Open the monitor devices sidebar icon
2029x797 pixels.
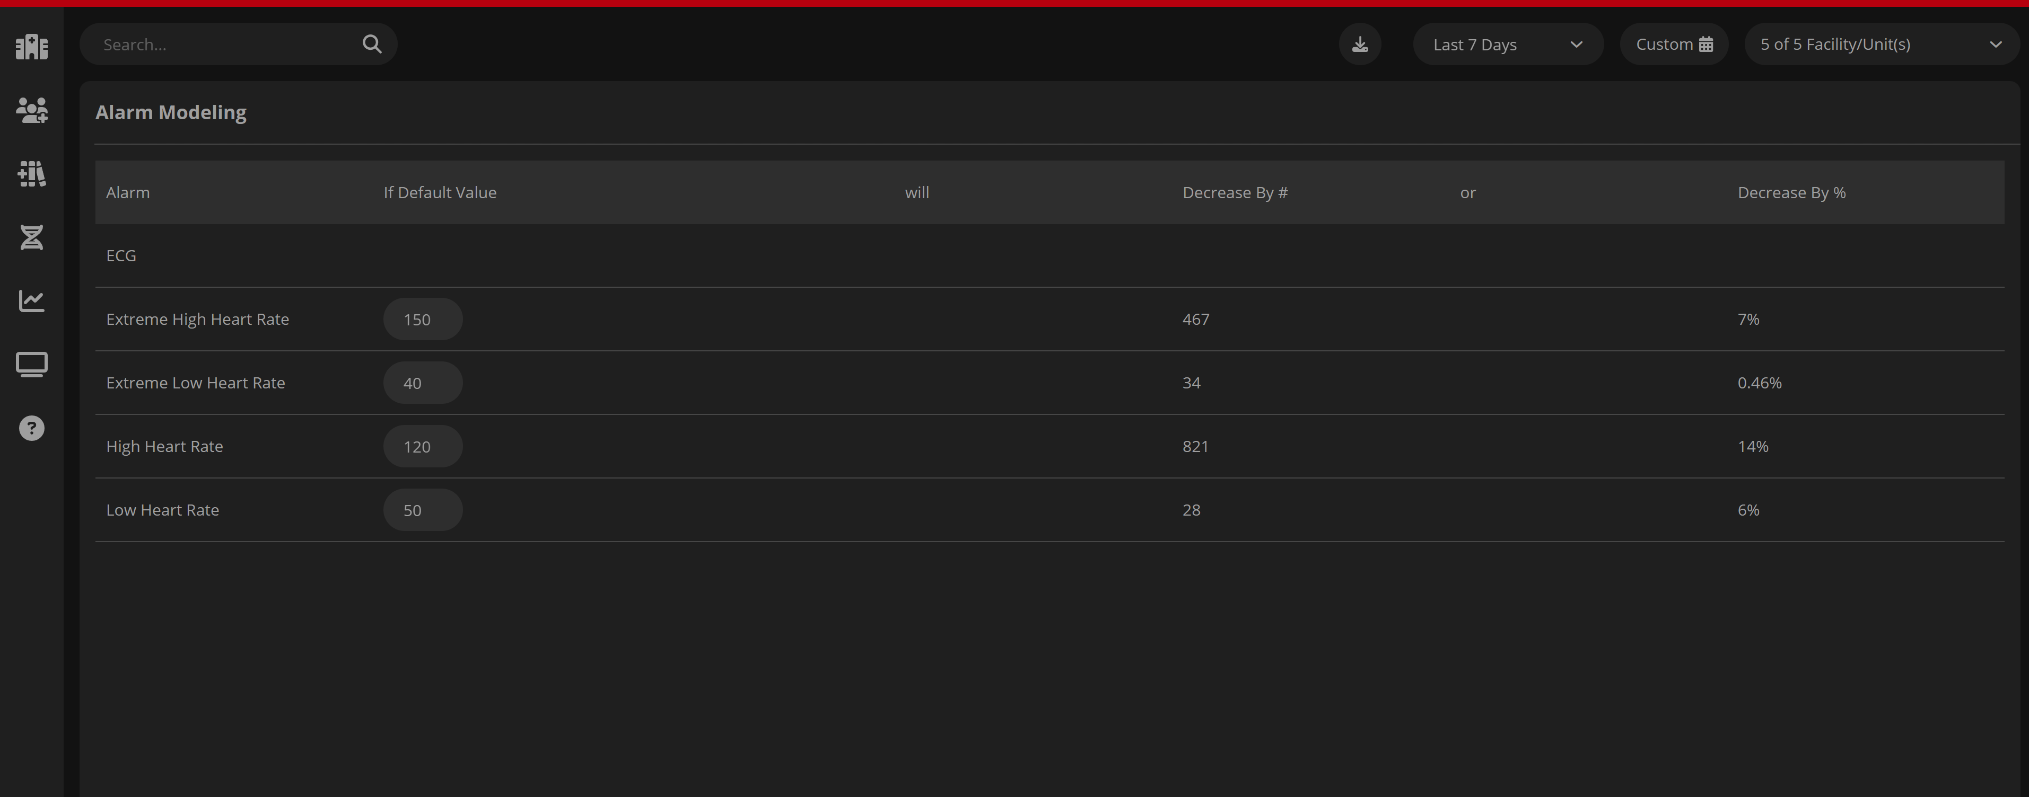click(31, 364)
